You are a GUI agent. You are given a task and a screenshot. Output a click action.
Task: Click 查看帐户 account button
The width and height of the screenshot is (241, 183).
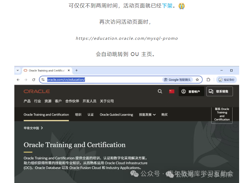click(x=191, y=92)
